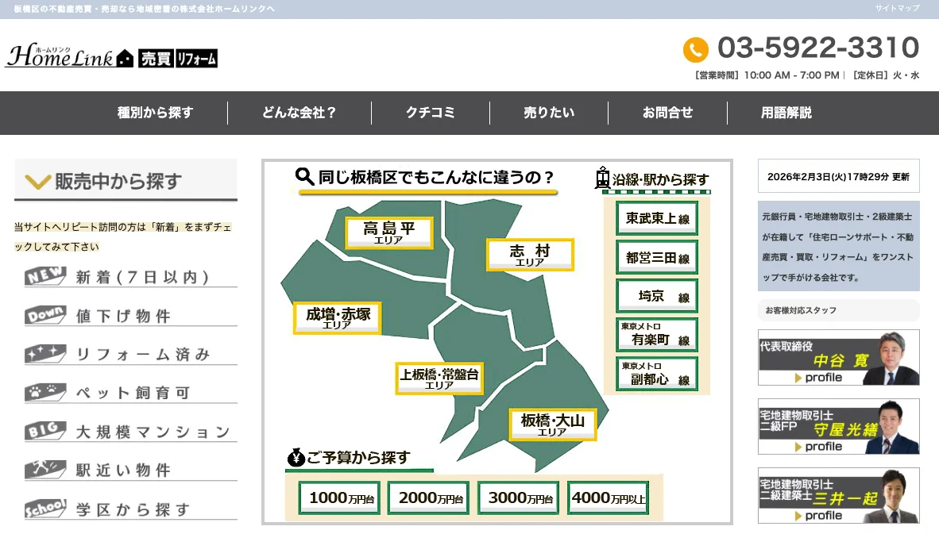Select the 高島平 area on the map
The image size is (939, 534).
point(388,232)
